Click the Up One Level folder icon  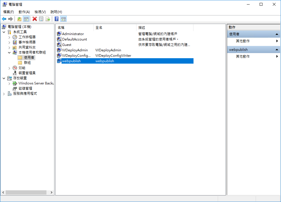pyautogui.click(x=19, y=19)
